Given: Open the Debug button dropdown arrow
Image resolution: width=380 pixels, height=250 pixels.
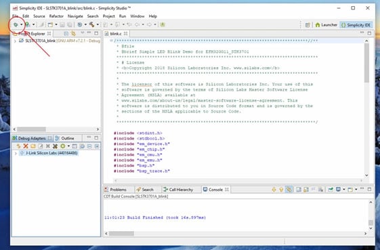Looking at the screenshot, I should [x=21, y=25].
